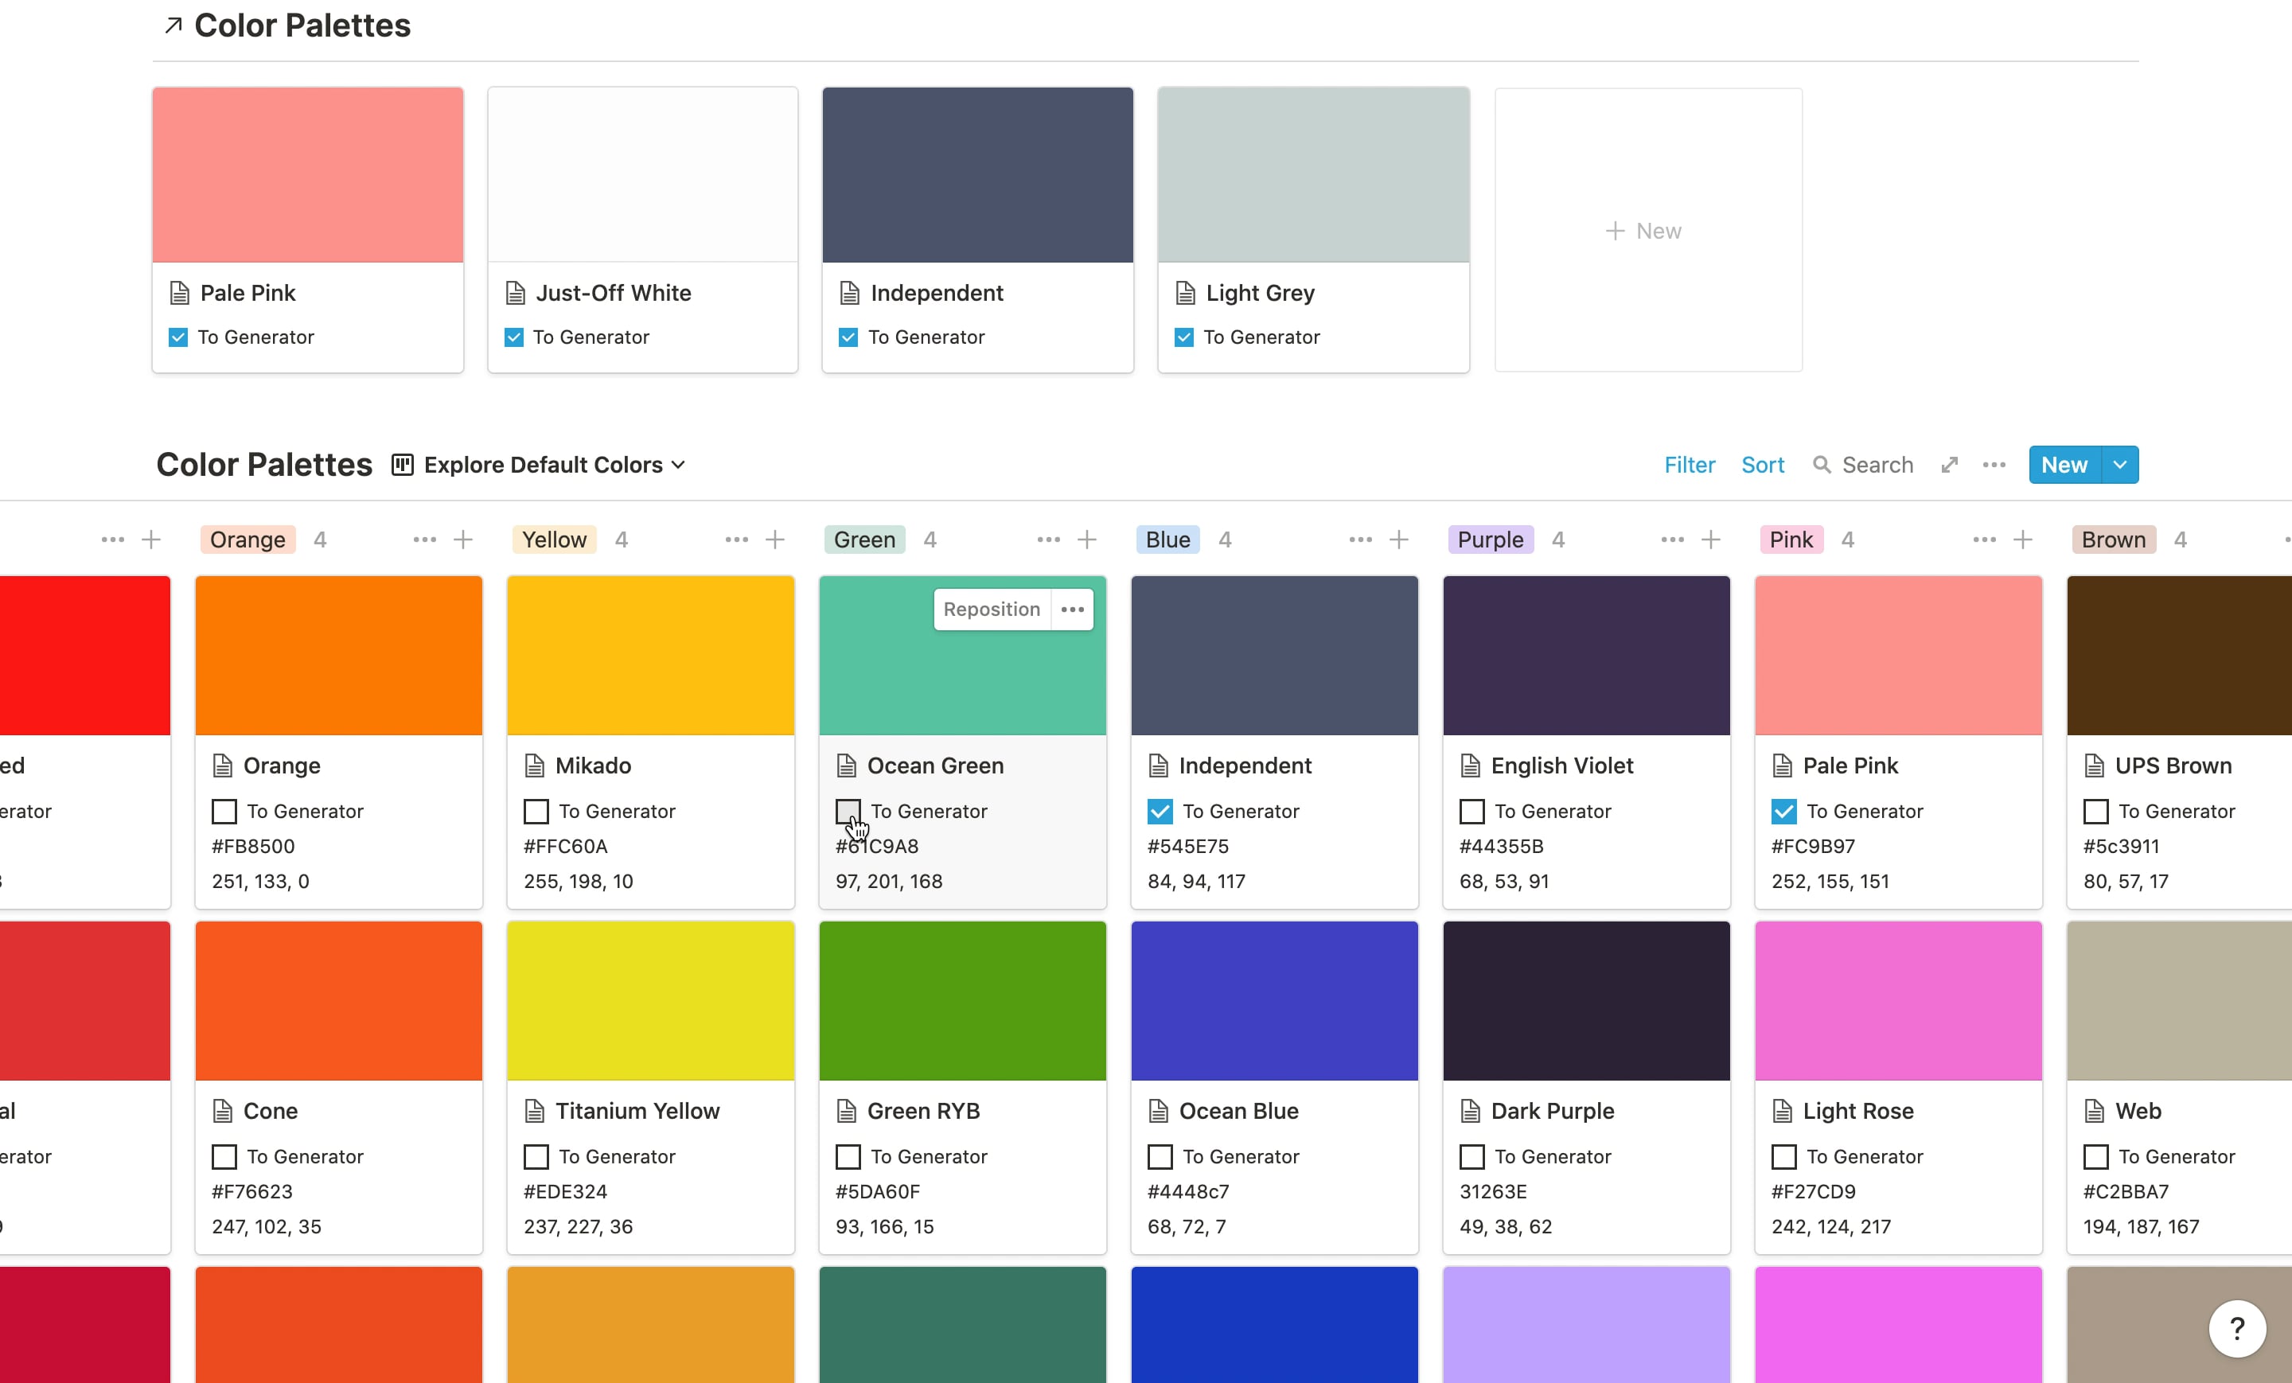The width and height of the screenshot is (2292, 1383).
Task: Click the help question mark button
Action: point(2236,1328)
